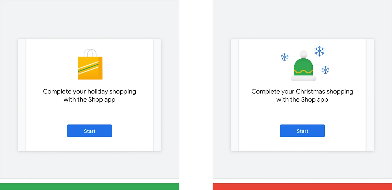Click the snowflake left of the beanie
Screen dimensions: 392x190
point(285,57)
